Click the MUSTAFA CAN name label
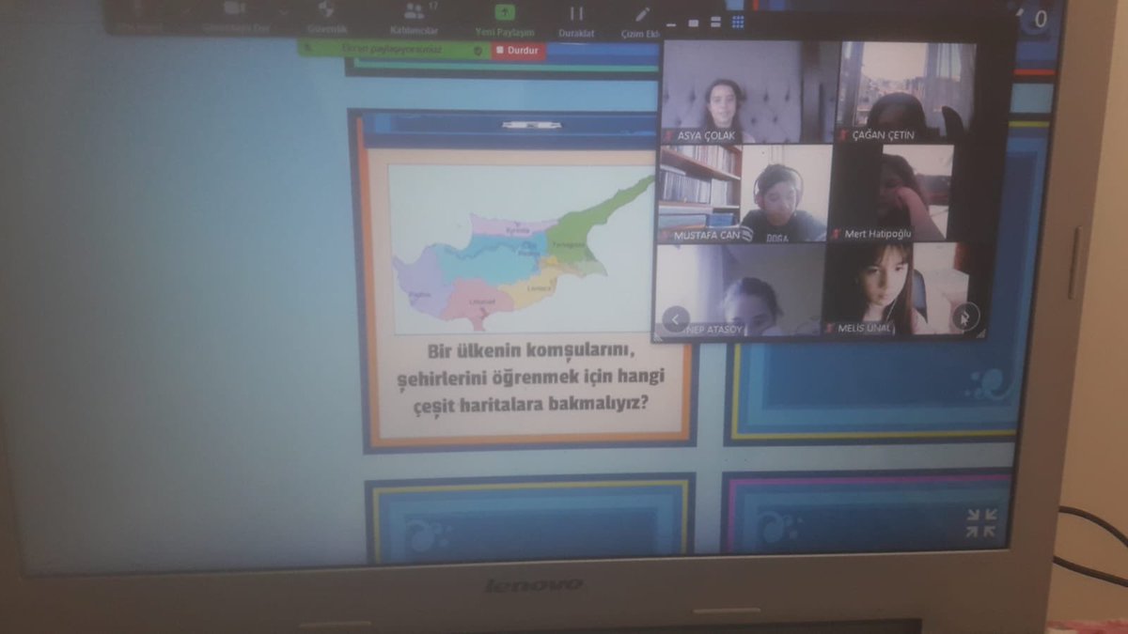The height and width of the screenshot is (634, 1128). [x=706, y=235]
